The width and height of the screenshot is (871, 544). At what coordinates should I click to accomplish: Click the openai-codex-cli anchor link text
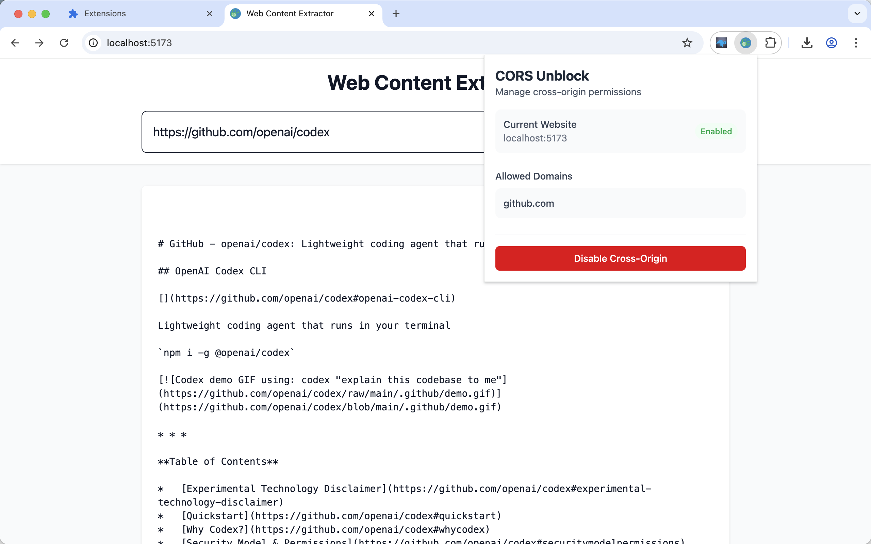tap(307, 298)
